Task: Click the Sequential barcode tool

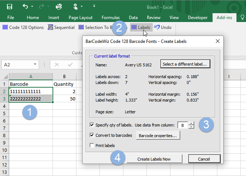Action: click(61, 27)
